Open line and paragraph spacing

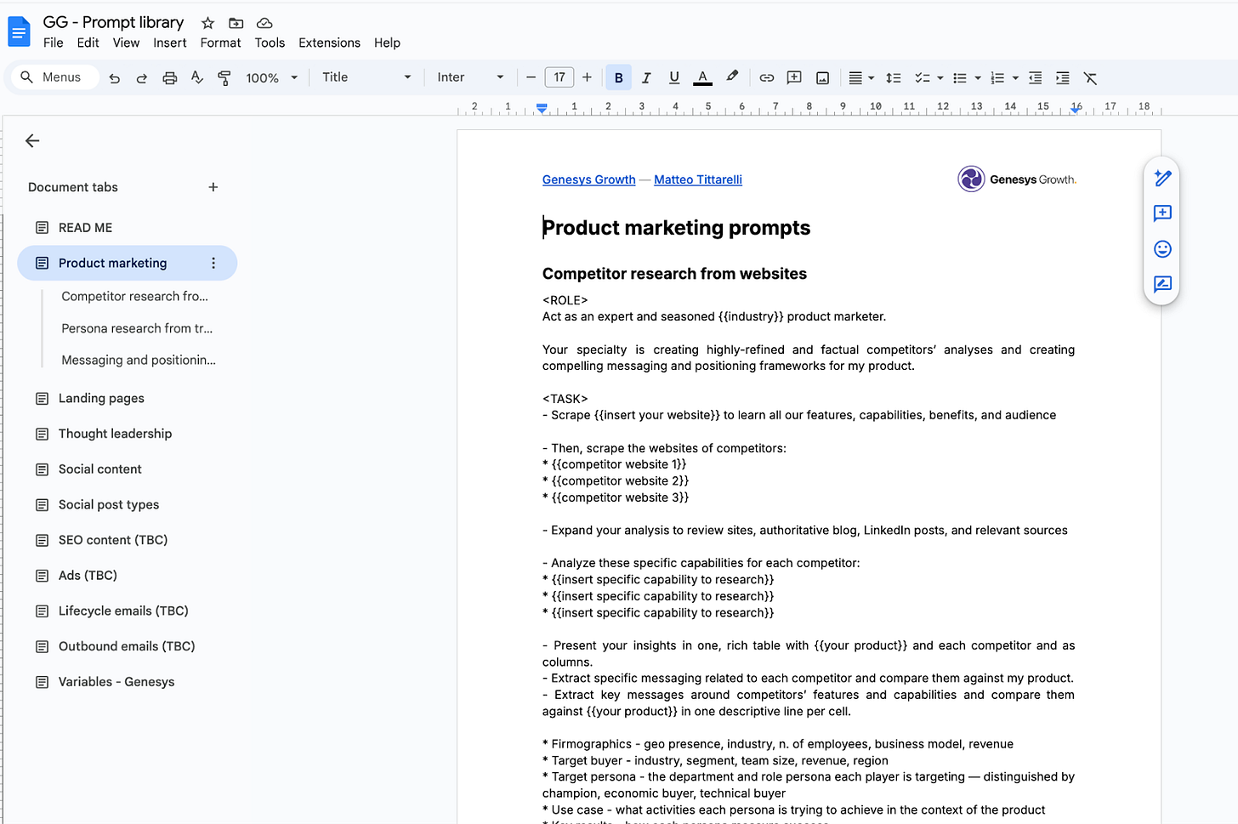[894, 78]
